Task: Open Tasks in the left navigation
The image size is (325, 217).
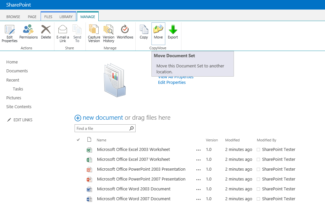Action: [x=18, y=89]
